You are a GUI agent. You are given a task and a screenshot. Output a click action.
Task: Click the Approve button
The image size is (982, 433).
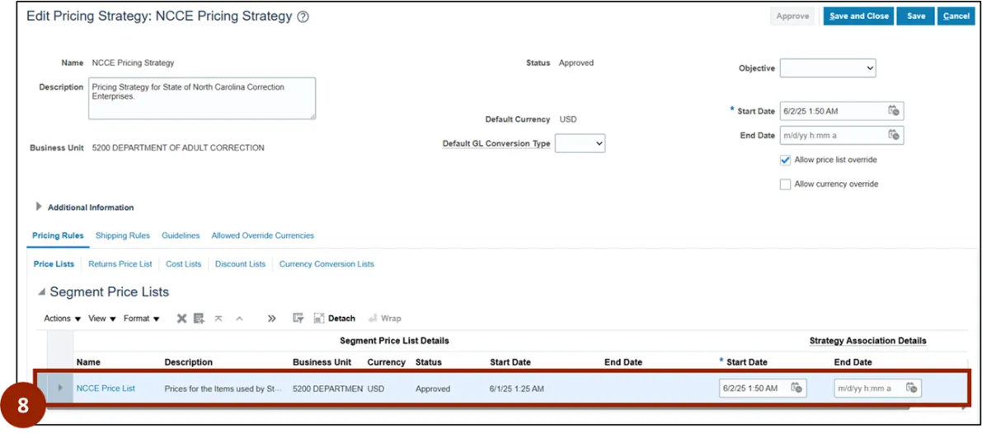coord(792,16)
